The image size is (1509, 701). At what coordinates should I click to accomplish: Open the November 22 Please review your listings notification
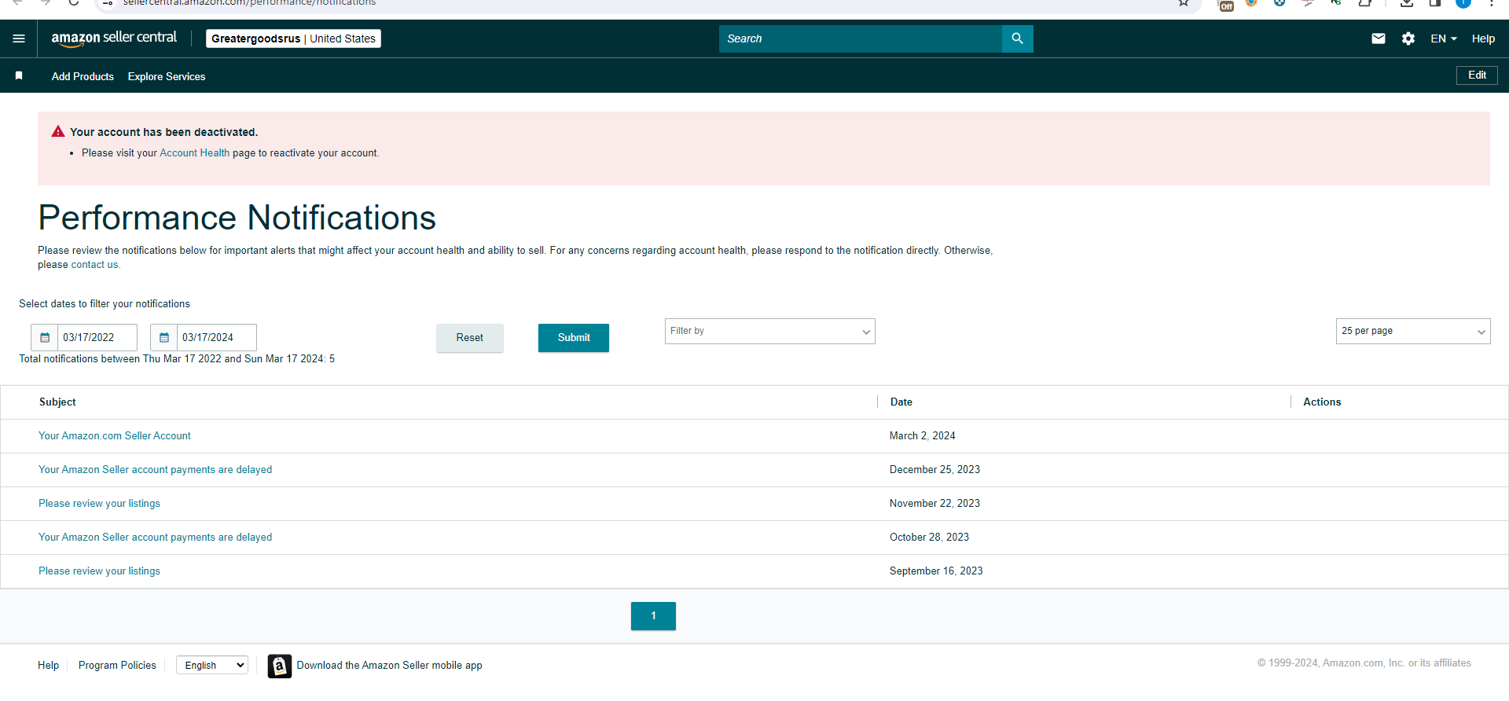tap(100, 503)
